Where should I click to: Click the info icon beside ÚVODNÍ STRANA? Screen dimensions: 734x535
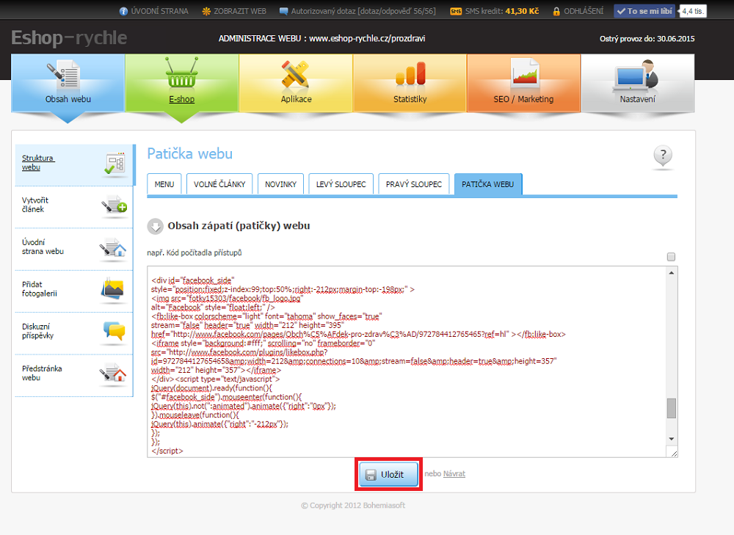[123, 11]
